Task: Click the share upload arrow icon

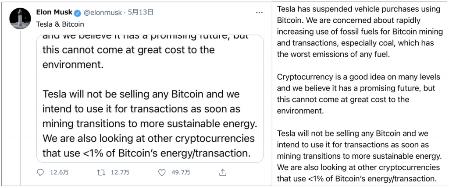Action: click(223, 172)
